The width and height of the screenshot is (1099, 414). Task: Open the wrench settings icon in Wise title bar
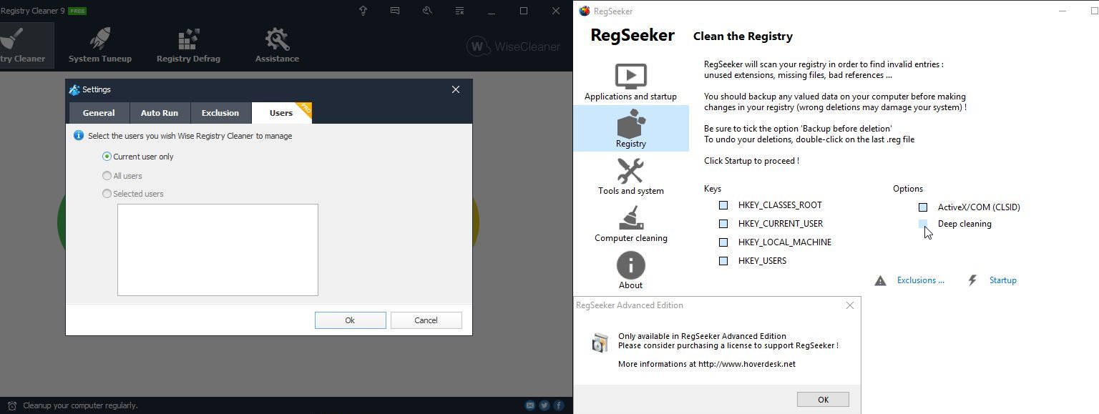427,11
